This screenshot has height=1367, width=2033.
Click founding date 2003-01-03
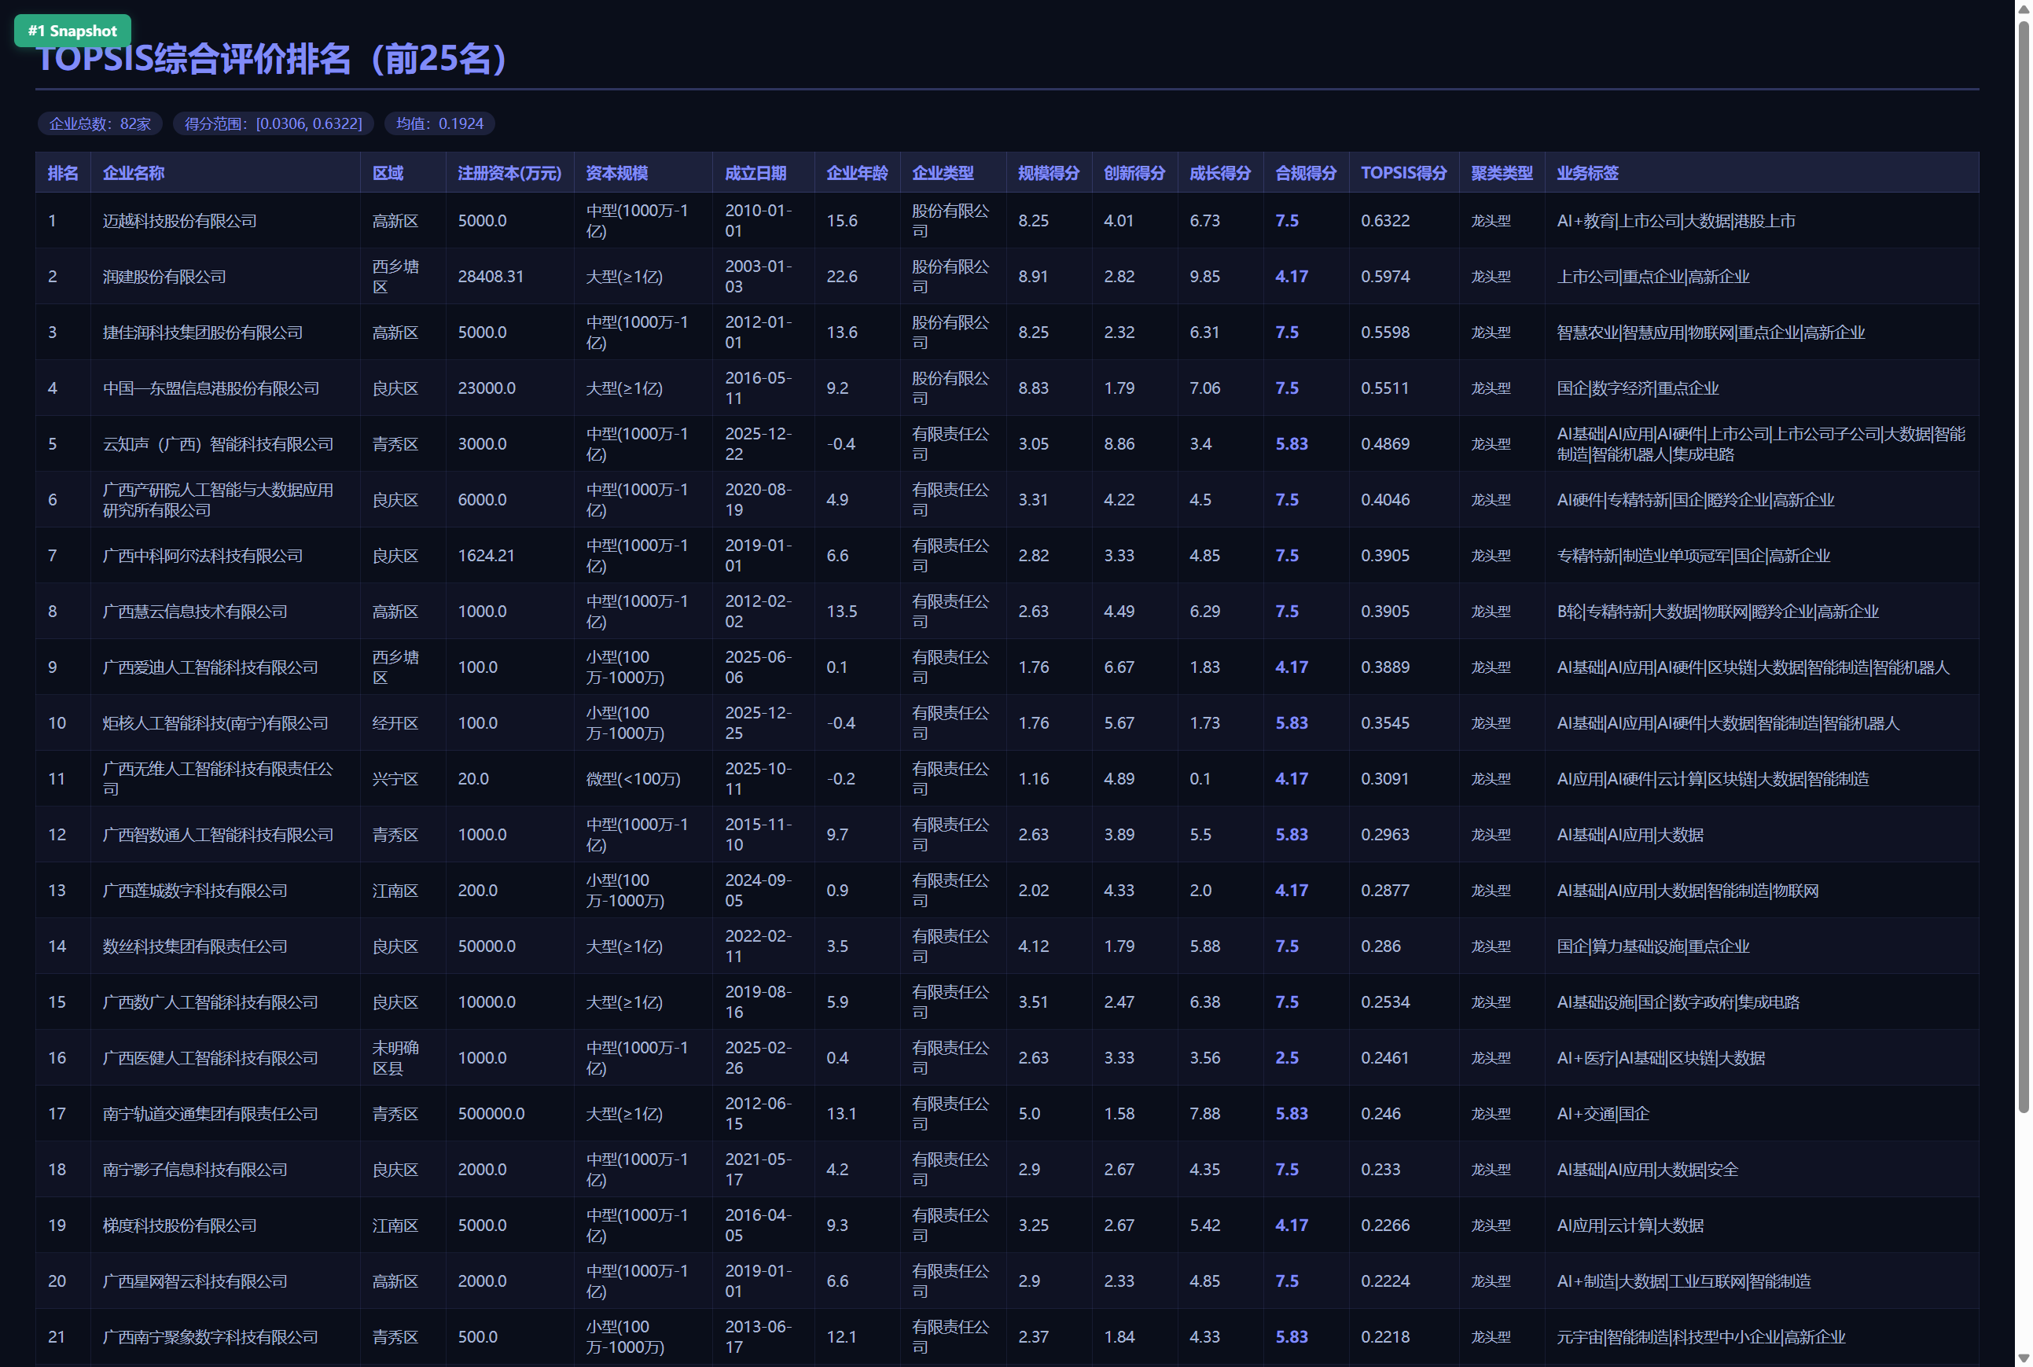click(758, 277)
